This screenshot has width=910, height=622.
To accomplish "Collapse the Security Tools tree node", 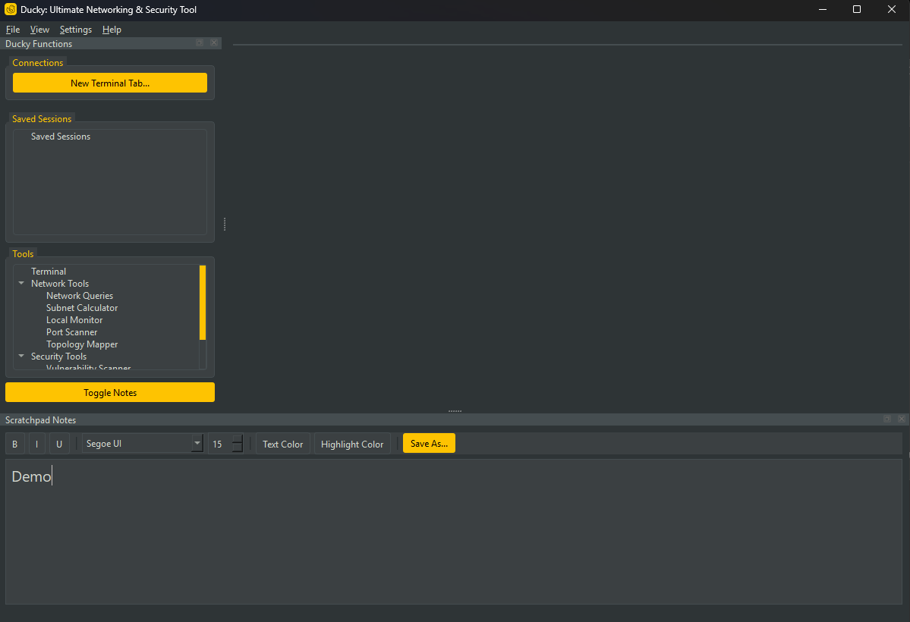I will 21,357.
